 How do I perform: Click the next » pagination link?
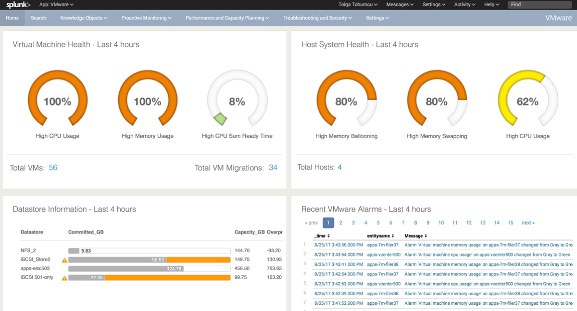528,223
